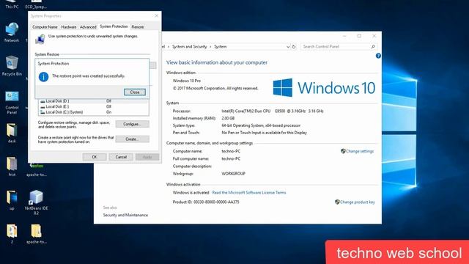Open the This PC desktop icon
The height and width of the screenshot is (264, 469).
(x=12, y=4)
